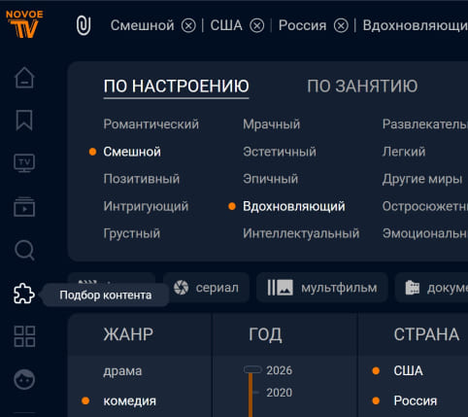This screenshot has width=468, height=417.
Task: Go to Home via sidebar house icon
Action: tap(24, 78)
